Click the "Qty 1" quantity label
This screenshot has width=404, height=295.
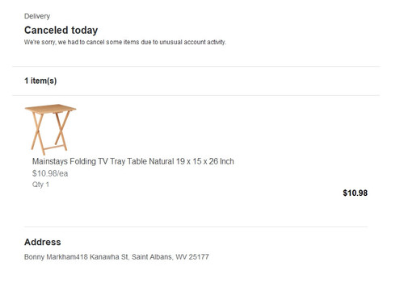[40, 185]
